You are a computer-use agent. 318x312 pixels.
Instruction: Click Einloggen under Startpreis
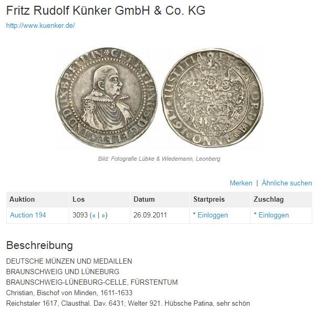point(212,215)
